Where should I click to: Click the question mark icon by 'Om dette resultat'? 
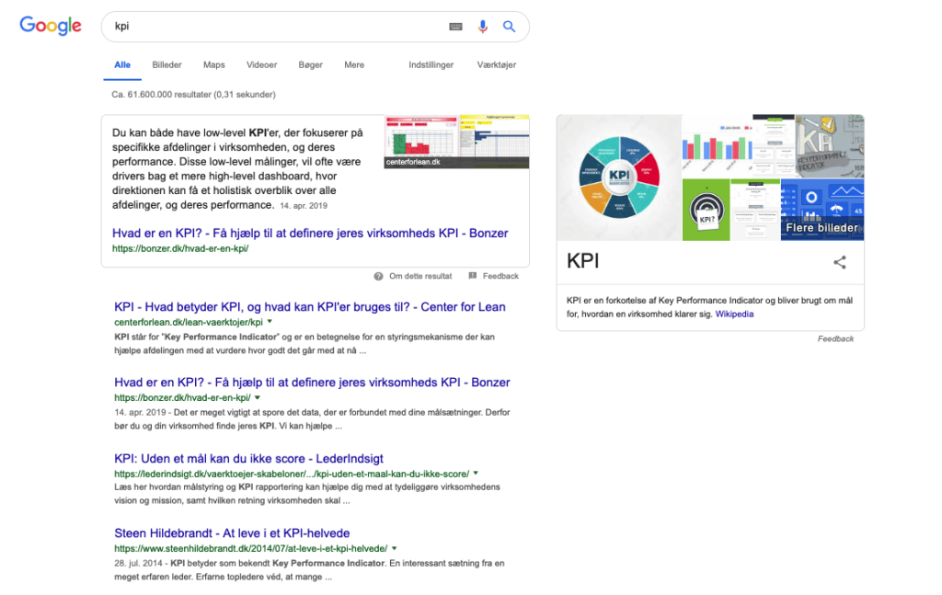coord(378,276)
